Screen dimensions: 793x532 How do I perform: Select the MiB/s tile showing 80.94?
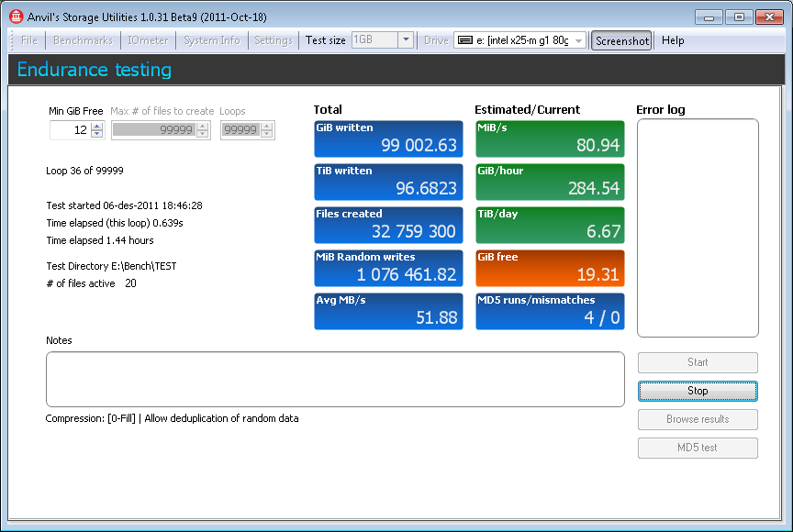(550, 139)
